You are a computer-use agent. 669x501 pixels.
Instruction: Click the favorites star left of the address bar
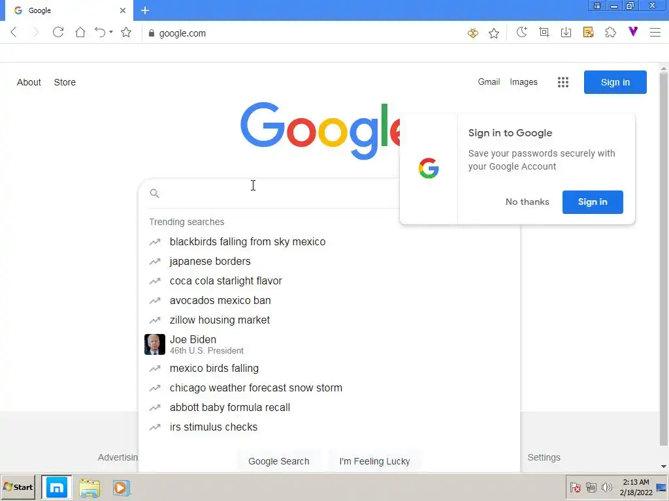(126, 33)
